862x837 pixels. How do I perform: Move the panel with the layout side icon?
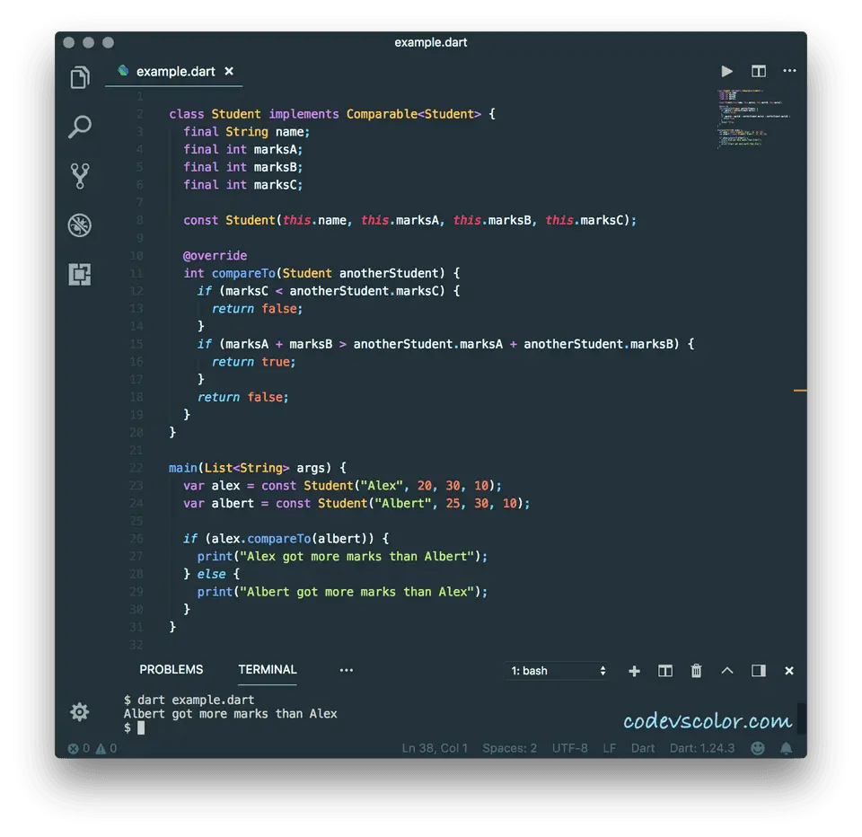pyautogui.click(x=759, y=670)
